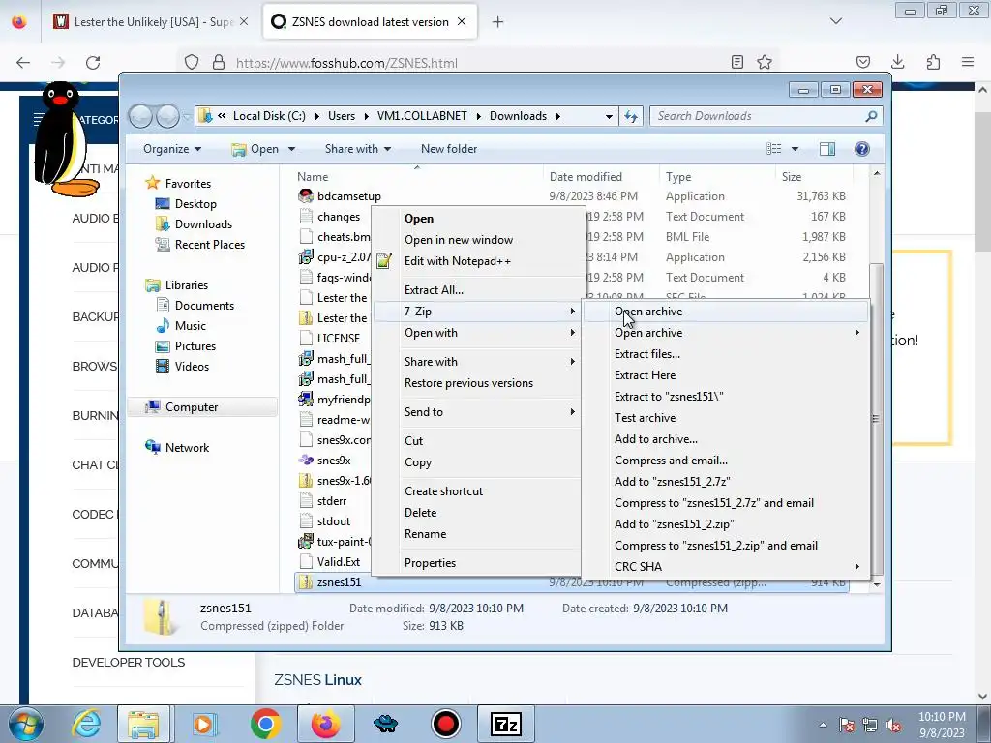The width and height of the screenshot is (991, 743).
Task: Open the Pocket save icon in Firefox
Action: point(862,62)
